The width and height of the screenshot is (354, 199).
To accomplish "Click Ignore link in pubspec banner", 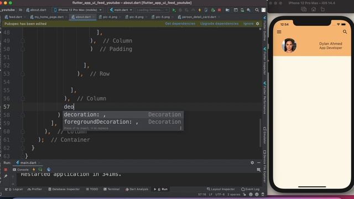I will (248, 24).
